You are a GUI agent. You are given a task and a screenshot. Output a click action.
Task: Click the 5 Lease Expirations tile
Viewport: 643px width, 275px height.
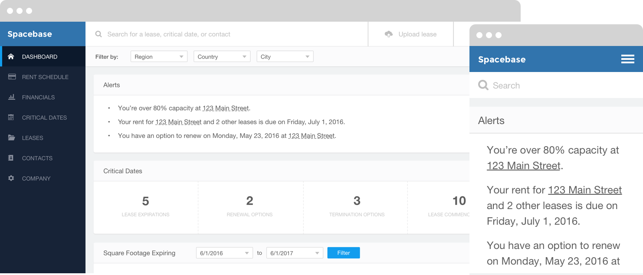[146, 207]
